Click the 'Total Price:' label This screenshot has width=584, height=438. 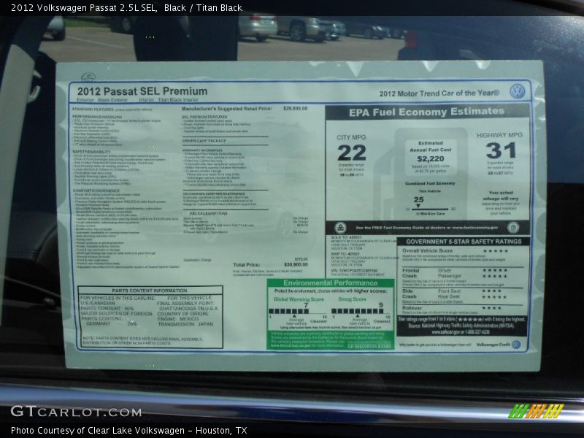tap(246, 265)
